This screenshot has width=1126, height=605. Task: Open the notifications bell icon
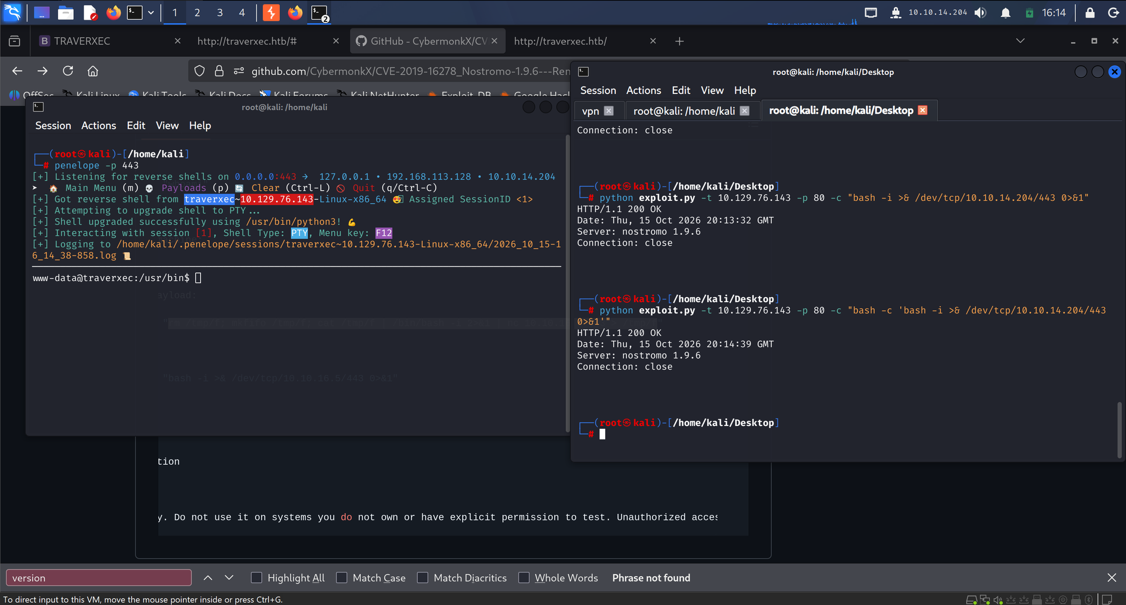pyautogui.click(x=1006, y=12)
